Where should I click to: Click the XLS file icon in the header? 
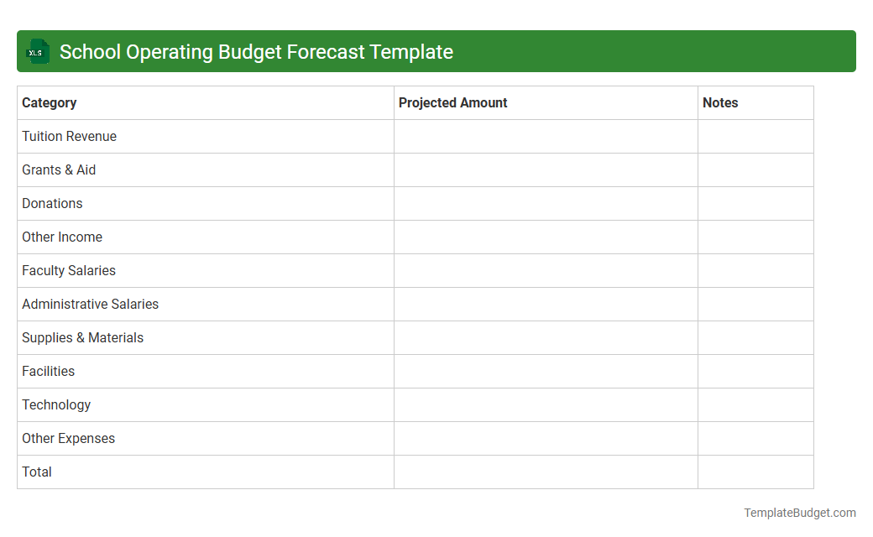point(37,51)
